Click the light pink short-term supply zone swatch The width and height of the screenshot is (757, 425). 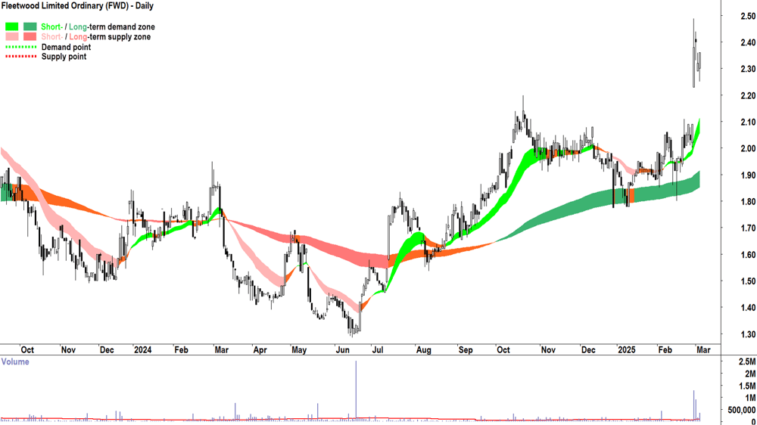[12, 36]
